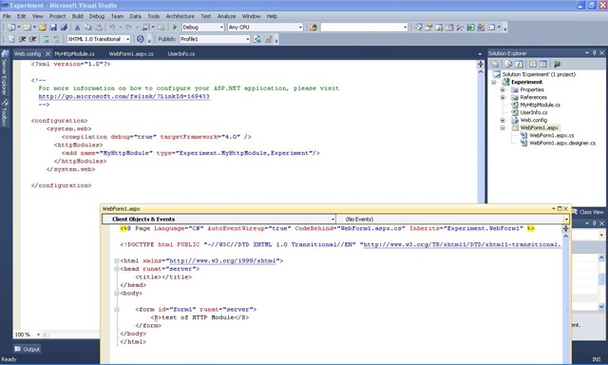The width and height of the screenshot is (608, 365).
Task: Click the Copy icon in the toolbar
Action: 88,28
